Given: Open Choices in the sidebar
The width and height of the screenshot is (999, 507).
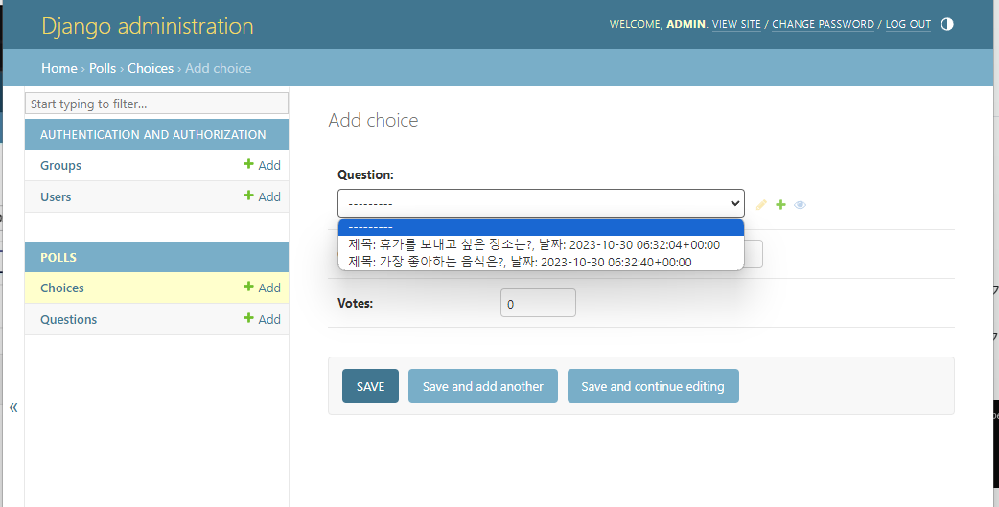Looking at the screenshot, I should 61,288.
